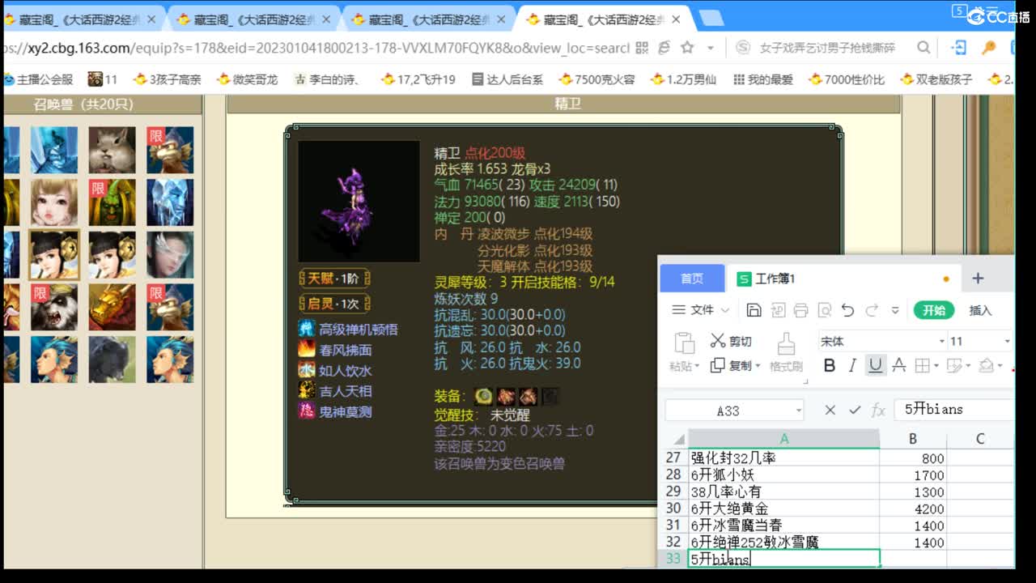Click the bookmark star icon in address bar

pos(687,48)
